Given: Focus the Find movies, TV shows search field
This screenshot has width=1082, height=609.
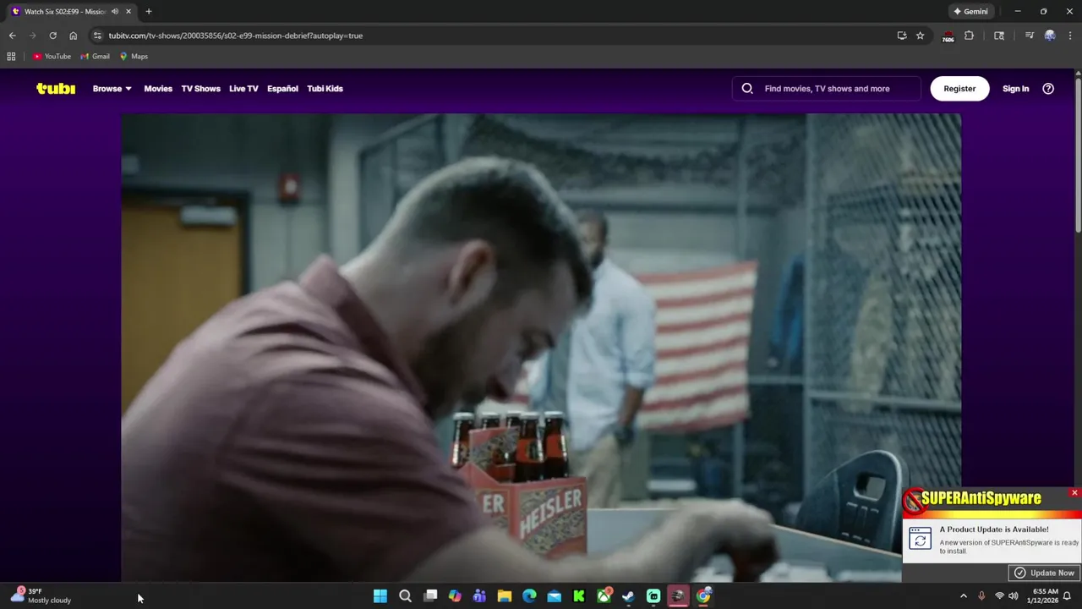Looking at the screenshot, I should [827, 88].
